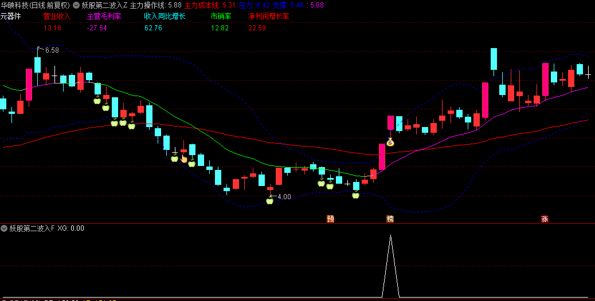Click the XG: 0.00 readout
595x301 pixels.
pos(71,228)
